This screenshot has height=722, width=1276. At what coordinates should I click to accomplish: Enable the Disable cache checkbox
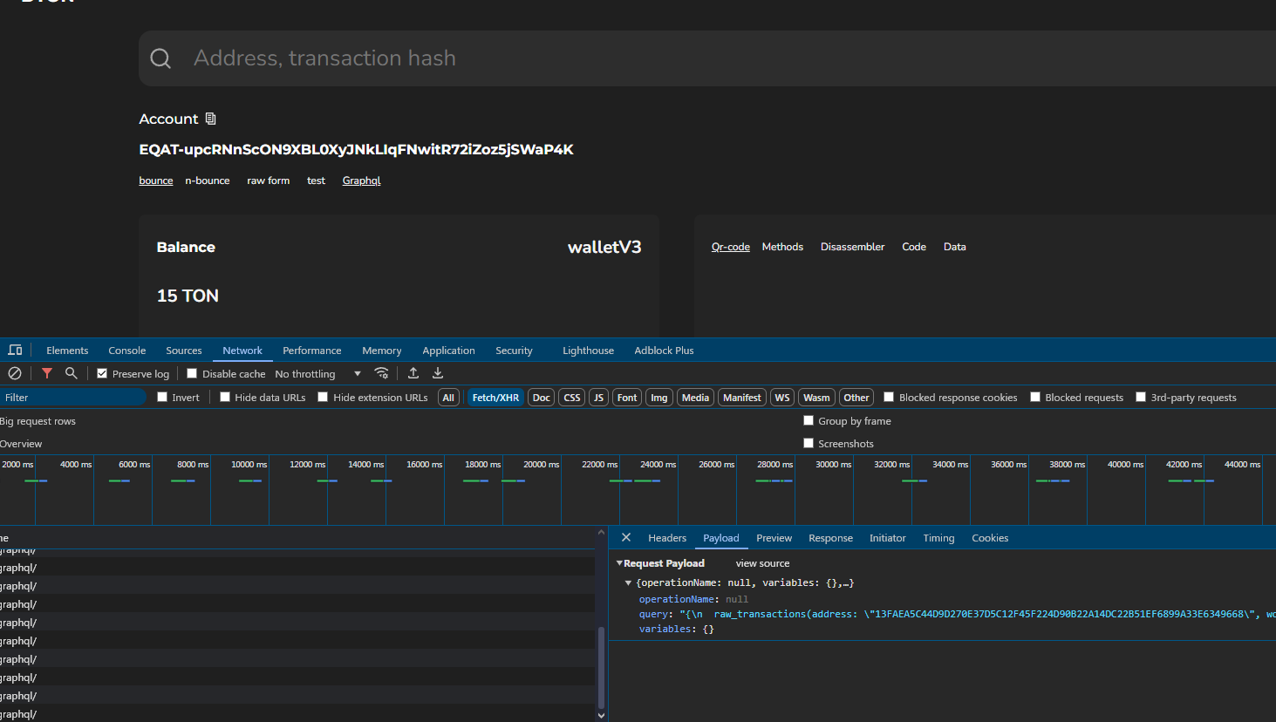click(x=192, y=374)
